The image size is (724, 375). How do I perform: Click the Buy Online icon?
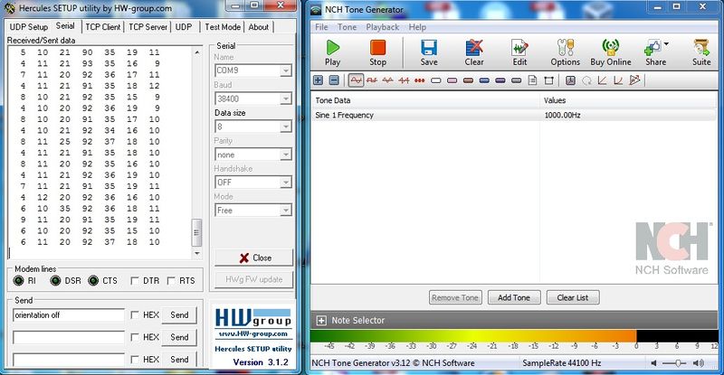pyautogui.click(x=610, y=48)
